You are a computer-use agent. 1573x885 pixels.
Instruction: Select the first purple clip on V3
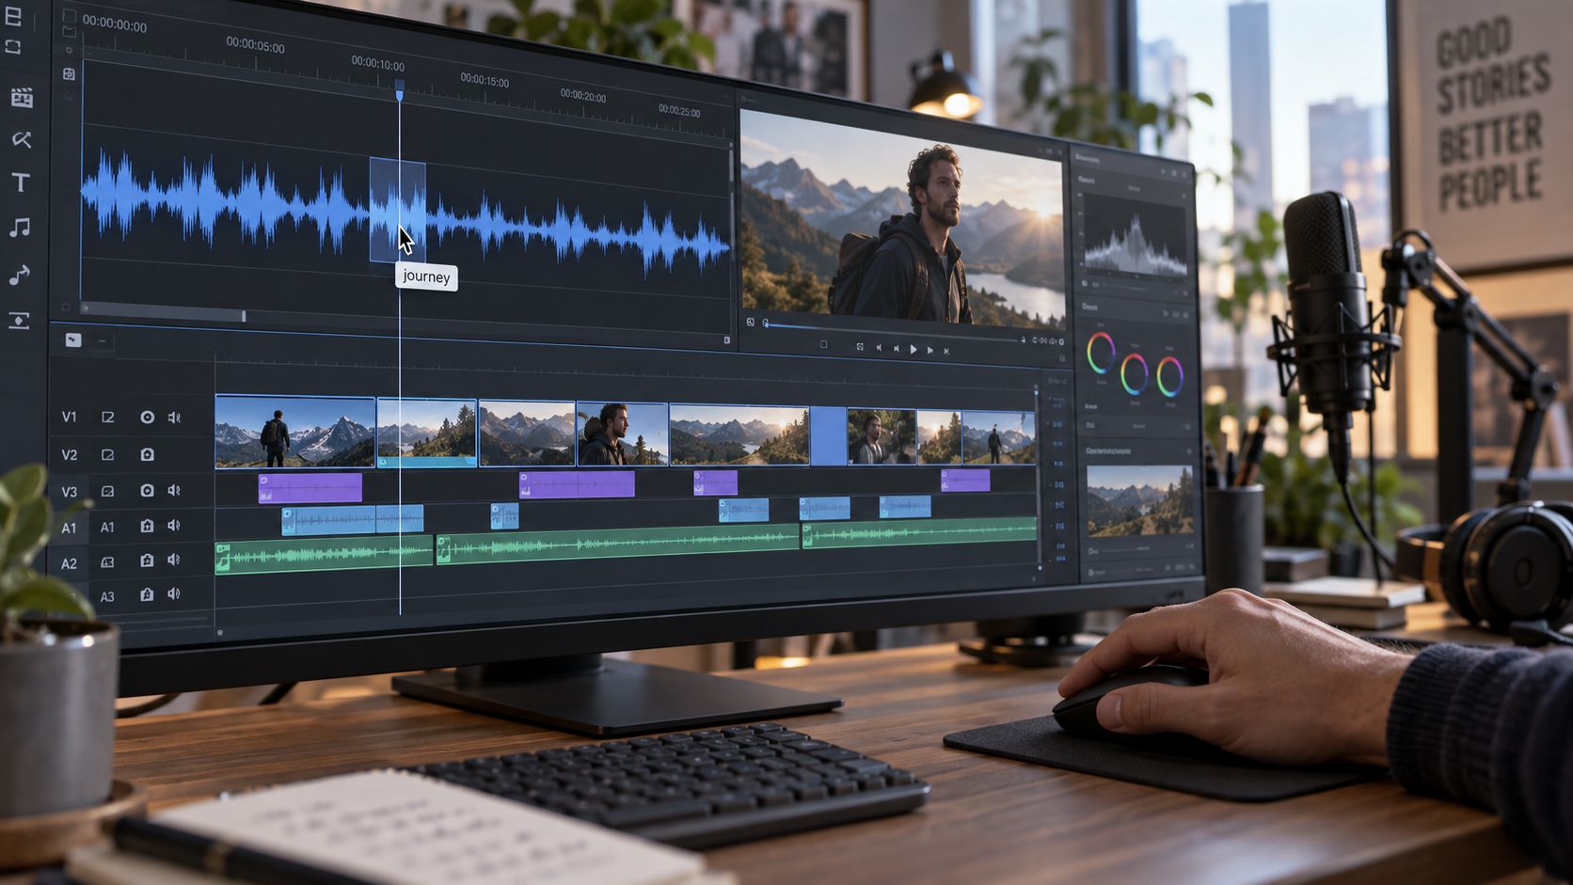click(x=310, y=488)
